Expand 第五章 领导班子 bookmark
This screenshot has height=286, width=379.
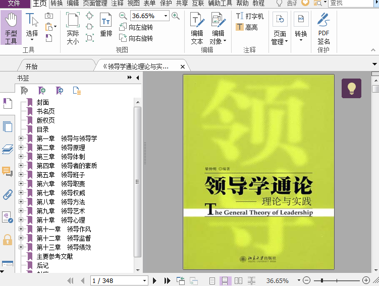click(x=21, y=174)
